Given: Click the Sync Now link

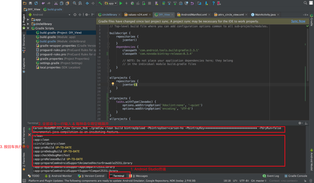Looking at the screenshot, I should click(x=298, y=21).
